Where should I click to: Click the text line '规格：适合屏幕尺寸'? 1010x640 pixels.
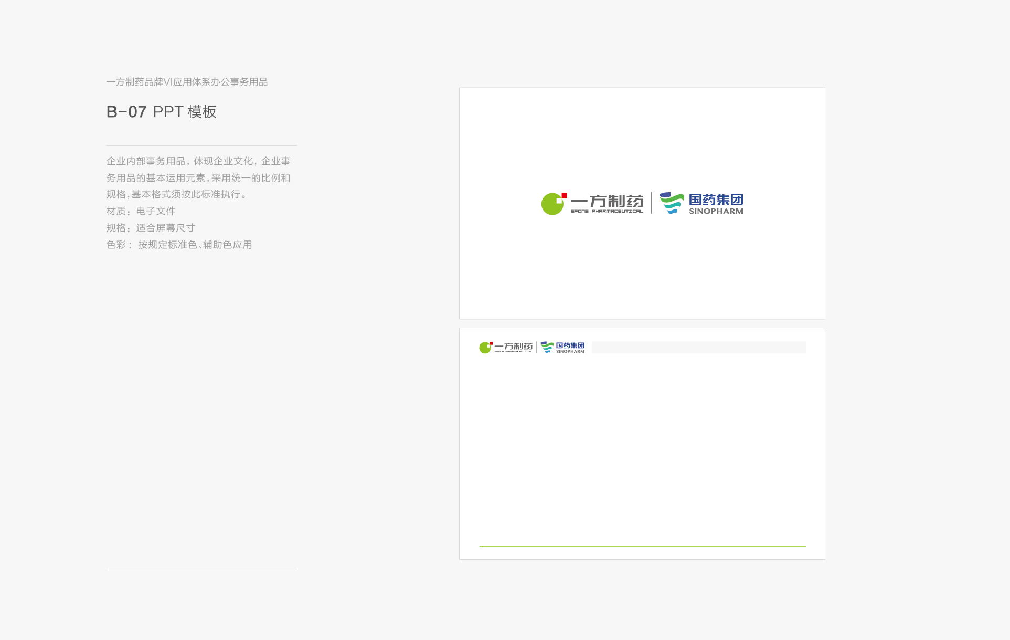point(151,228)
